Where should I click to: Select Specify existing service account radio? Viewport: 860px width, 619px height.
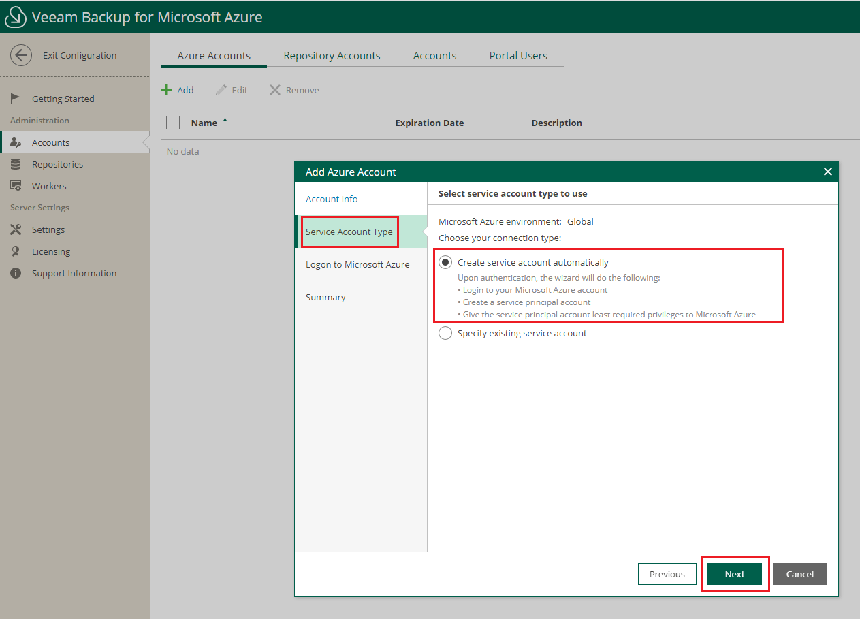(445, 333)
